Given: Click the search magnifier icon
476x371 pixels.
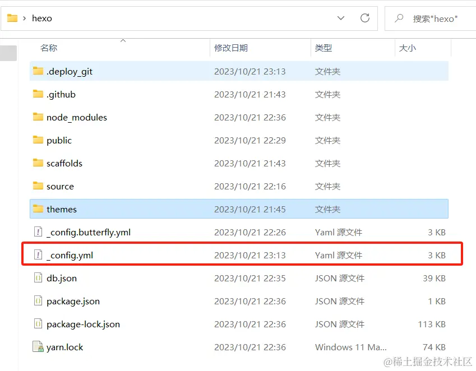Looking at the screenshot, I should (399, 18).
